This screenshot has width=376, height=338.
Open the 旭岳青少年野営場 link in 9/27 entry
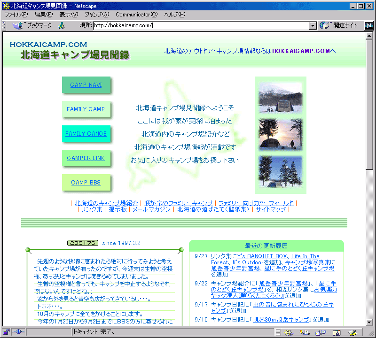tap(235, 269)
